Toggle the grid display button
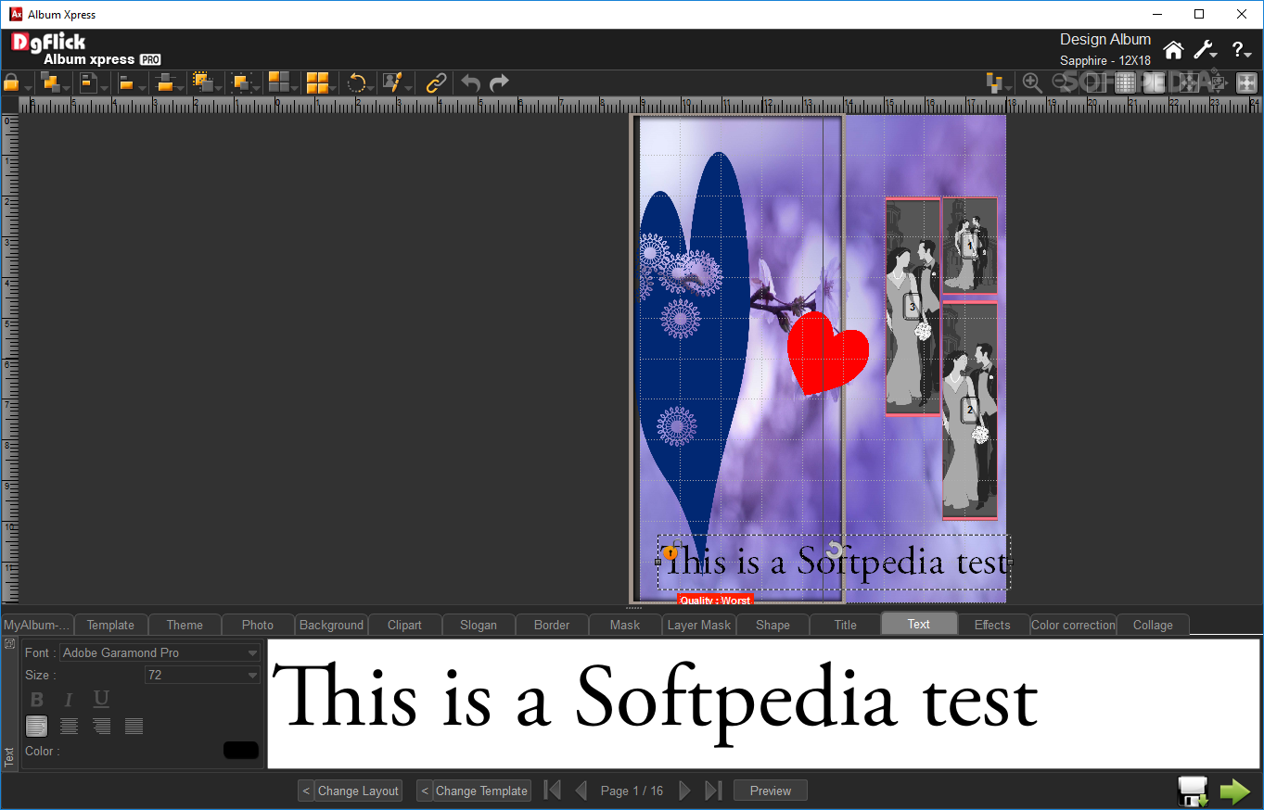Viewport: 1264px width, 810px height. click(x=1125, y=83)
